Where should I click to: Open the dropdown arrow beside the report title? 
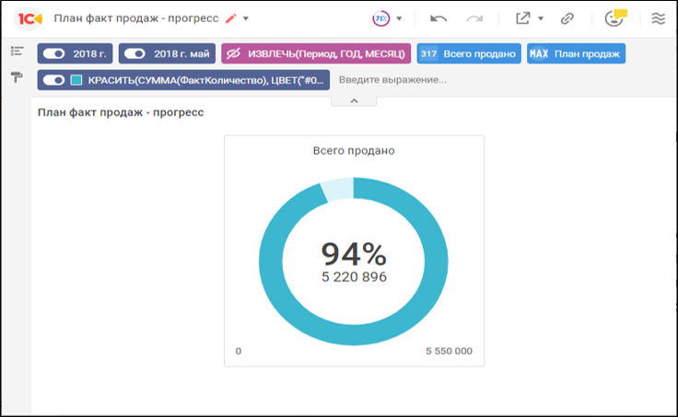coord(246,19)
